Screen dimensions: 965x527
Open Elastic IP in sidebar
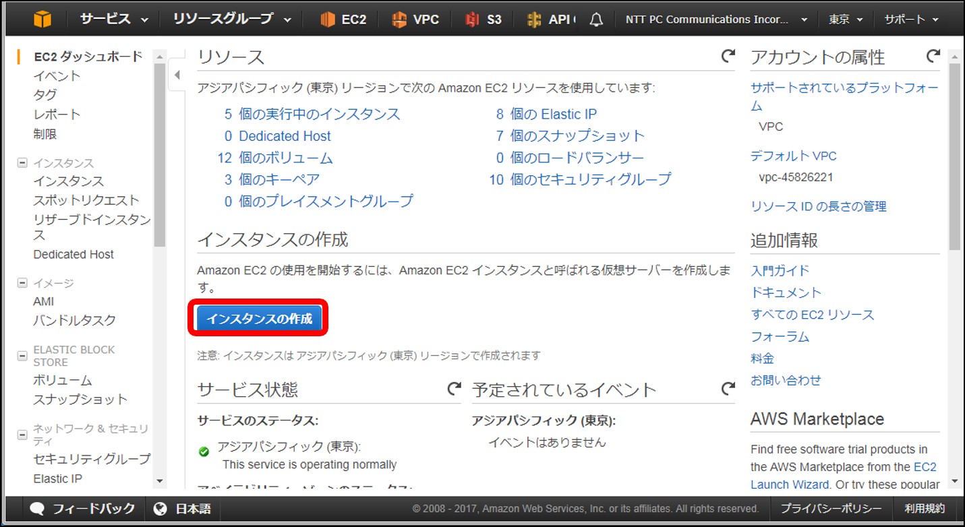point(58,479)
